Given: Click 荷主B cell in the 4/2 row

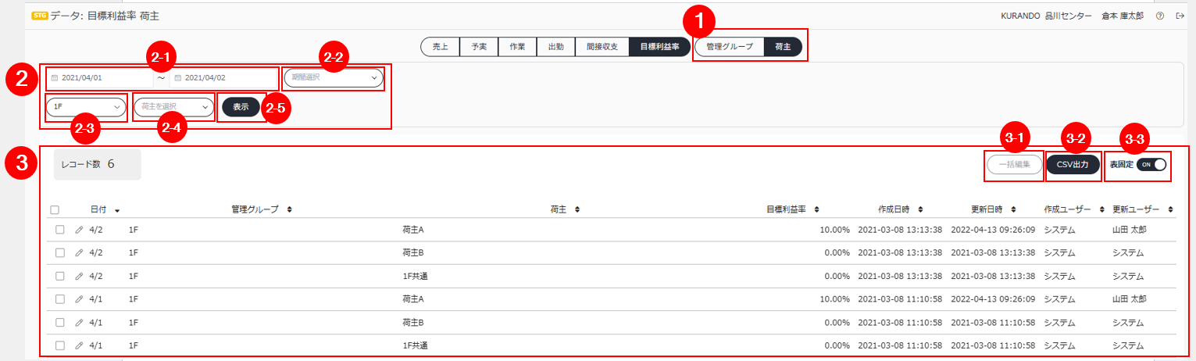Looking at the screenshot, I should click(412, 253).
